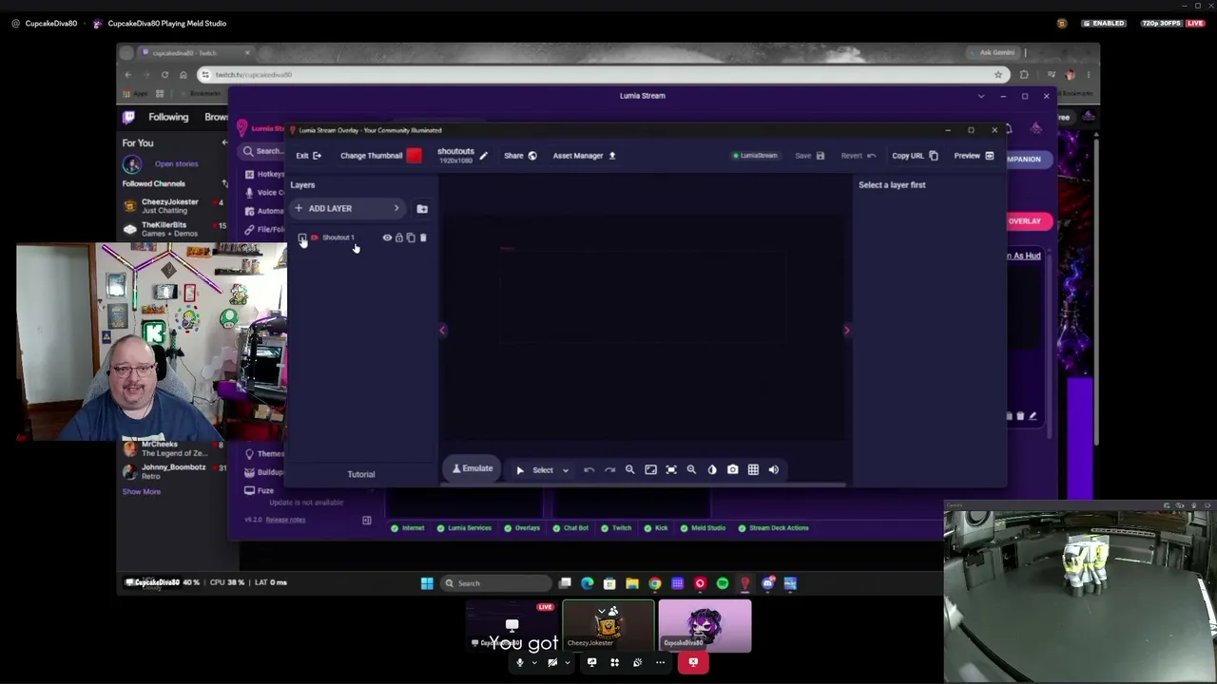The image size is (1217, 684).
Task: Open TheKillerBits channel in Twitch sidebar
Action: (174, 229)
